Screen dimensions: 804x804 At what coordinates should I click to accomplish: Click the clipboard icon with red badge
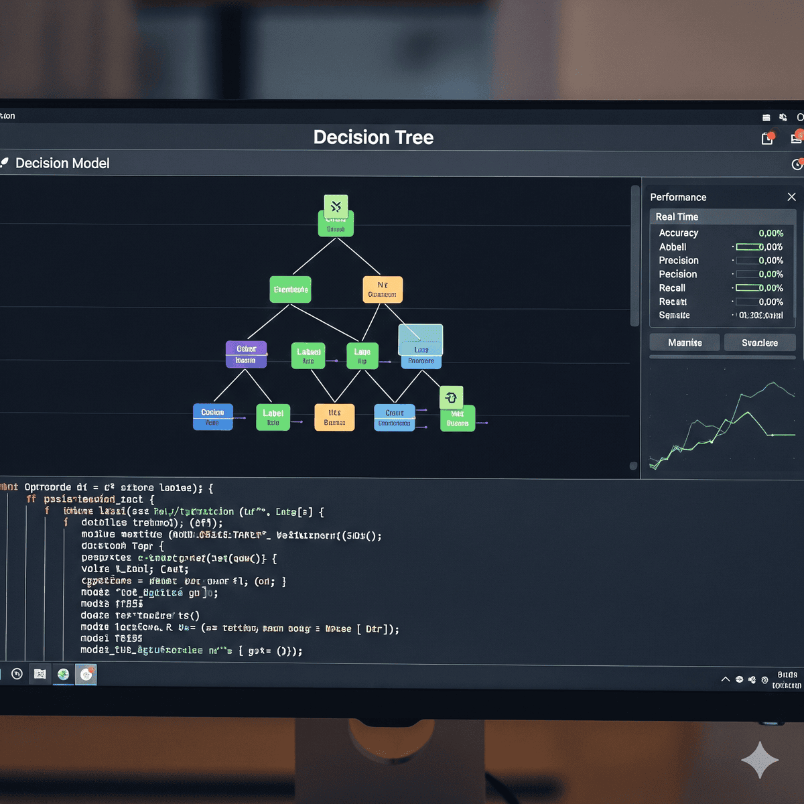[x=767, y=139]
